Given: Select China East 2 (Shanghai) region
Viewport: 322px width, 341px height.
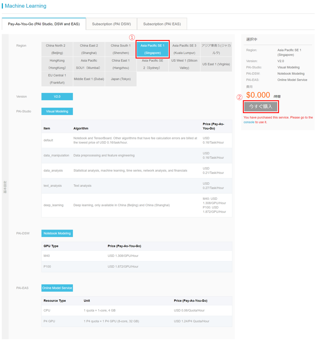Looking at the screenshot, I should [x=89, y=49].
